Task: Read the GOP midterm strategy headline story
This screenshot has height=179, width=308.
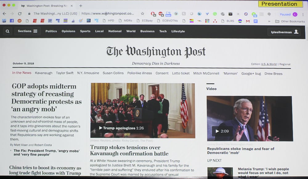Action: coord(47,98)
